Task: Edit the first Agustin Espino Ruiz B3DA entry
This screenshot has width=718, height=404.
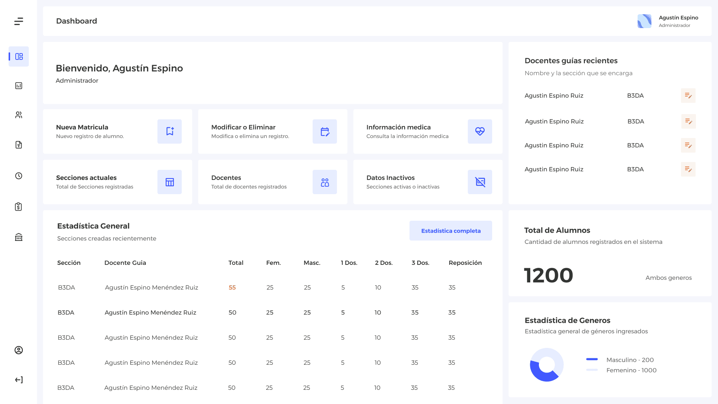Action: pos(688,95)
